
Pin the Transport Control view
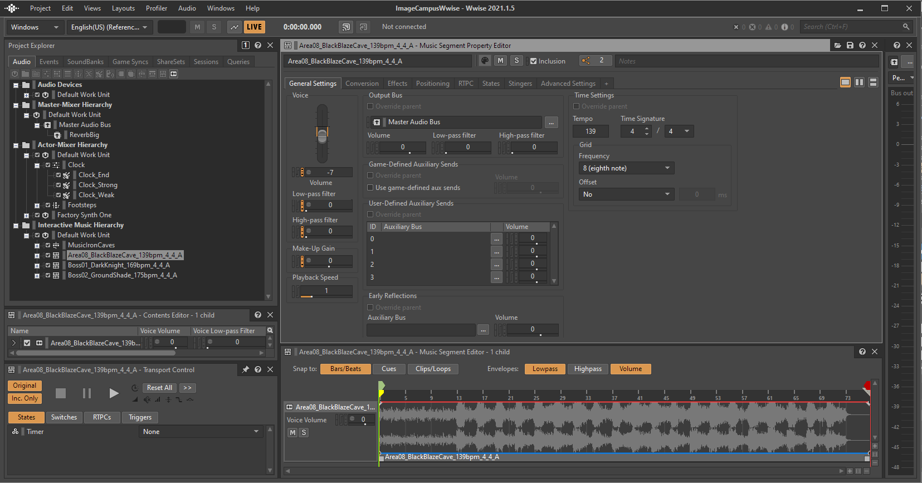coord(246,369)
